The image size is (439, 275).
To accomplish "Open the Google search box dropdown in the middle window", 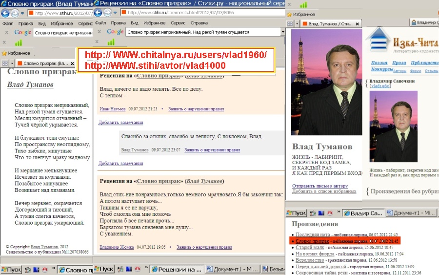I will [282, 32].
